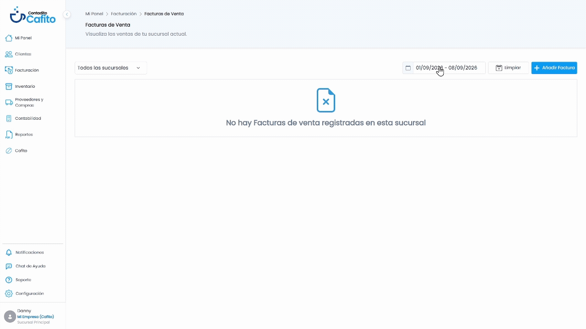Click the Configuración gear icon
This screenshot has height=329, width=586.
tap(9, 293)
